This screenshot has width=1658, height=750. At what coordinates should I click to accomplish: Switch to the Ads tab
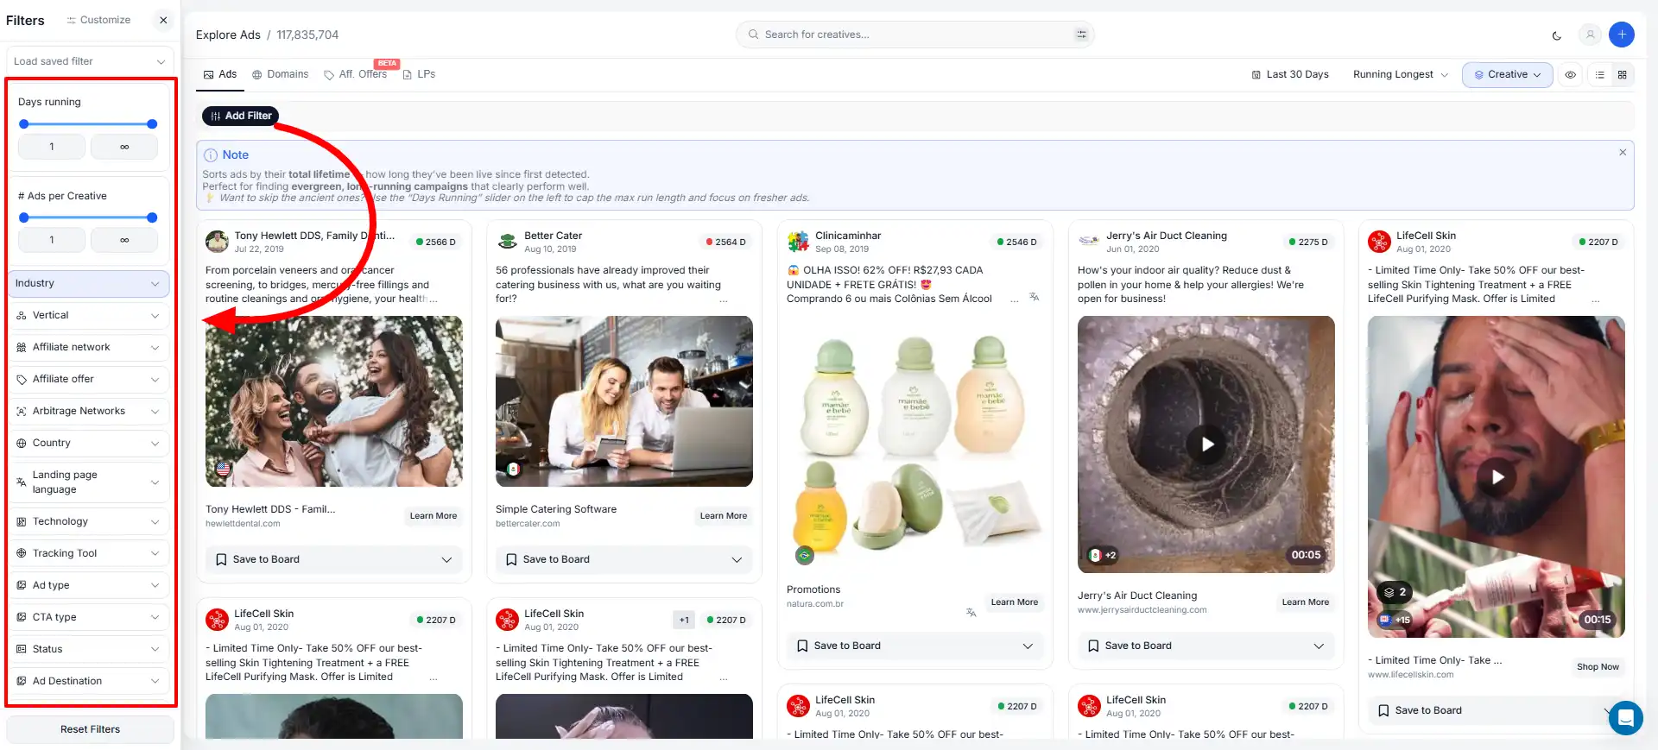(220, 74)
